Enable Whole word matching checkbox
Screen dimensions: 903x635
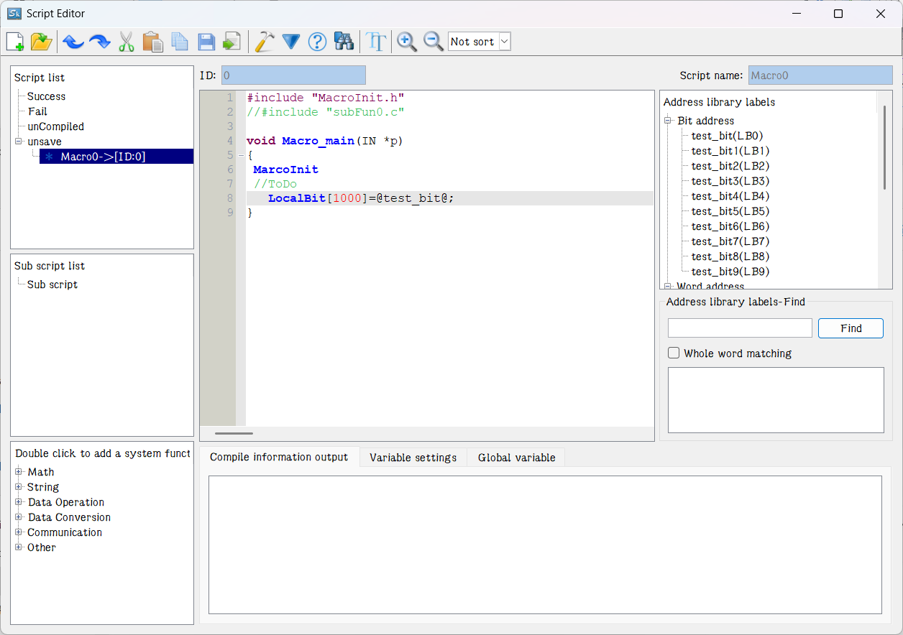pos(674,353)
